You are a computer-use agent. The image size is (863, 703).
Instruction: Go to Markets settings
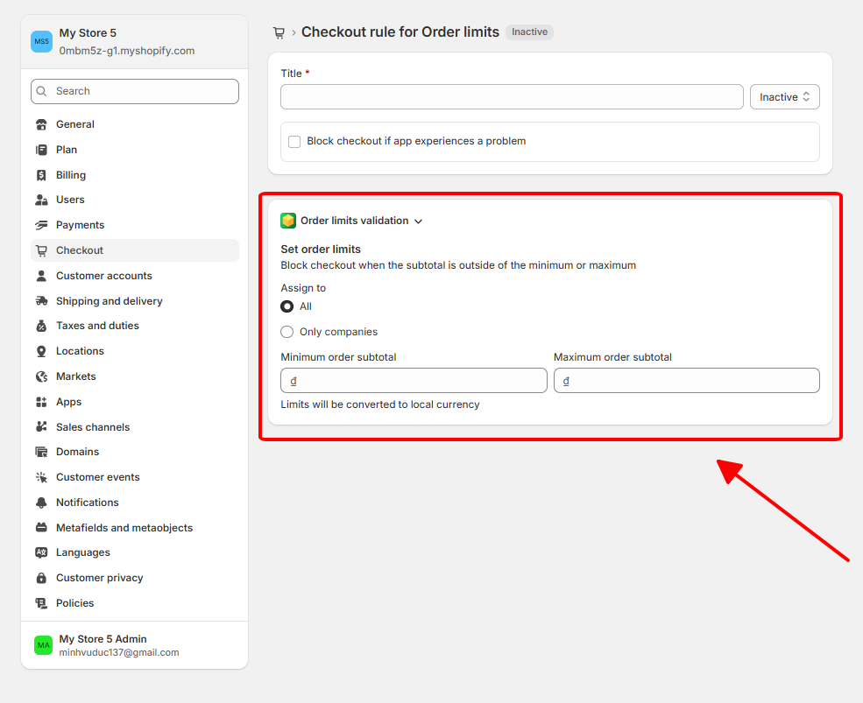coord(135,376)
